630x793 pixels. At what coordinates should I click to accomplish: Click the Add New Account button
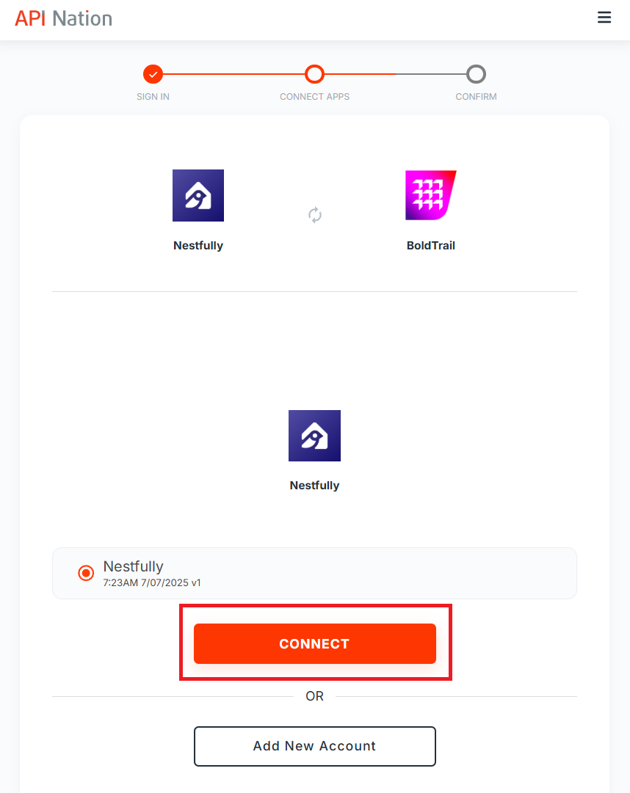point(315,746)
